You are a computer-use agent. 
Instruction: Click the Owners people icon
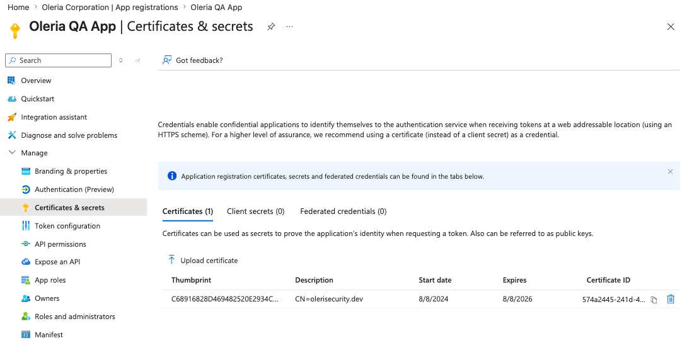26,298
